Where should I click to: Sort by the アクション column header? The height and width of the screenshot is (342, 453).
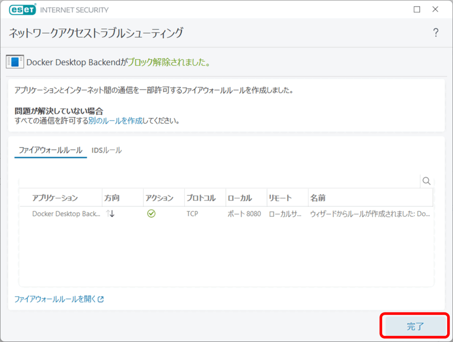coord(164,198)
